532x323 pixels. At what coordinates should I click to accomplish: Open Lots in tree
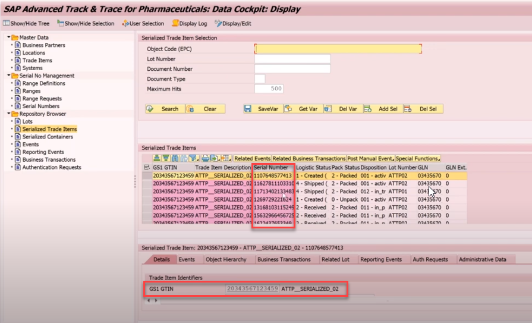pyautogui.click(x=27, y=121)
